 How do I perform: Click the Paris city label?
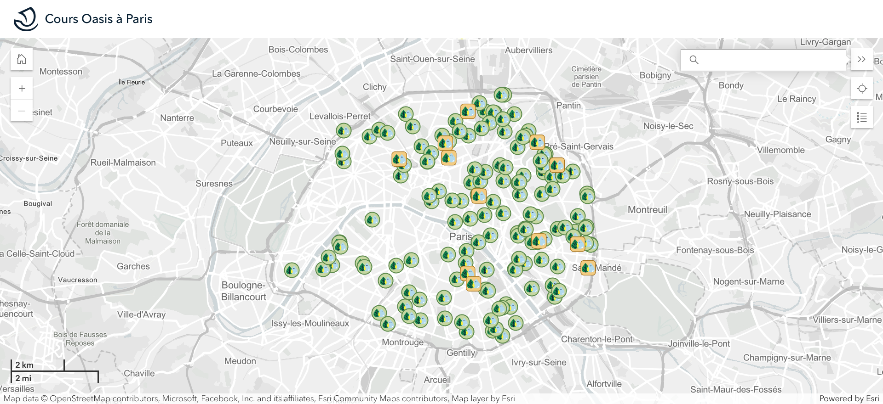coord(460,237)
